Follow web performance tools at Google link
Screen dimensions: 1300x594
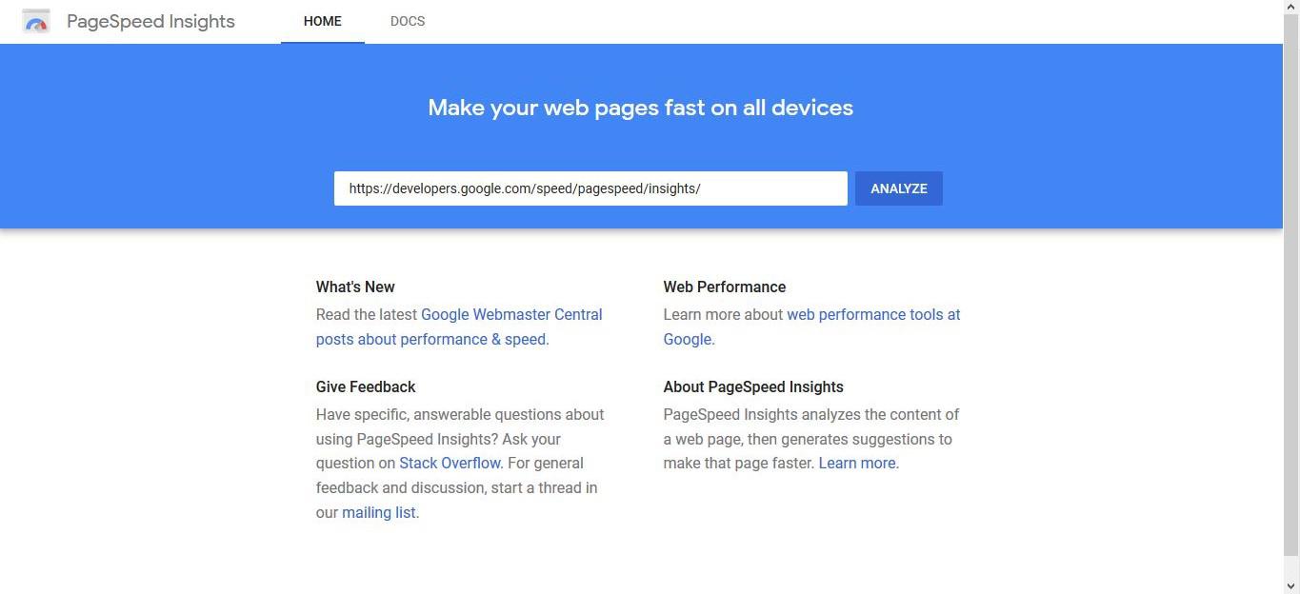[x=872, y=315]
